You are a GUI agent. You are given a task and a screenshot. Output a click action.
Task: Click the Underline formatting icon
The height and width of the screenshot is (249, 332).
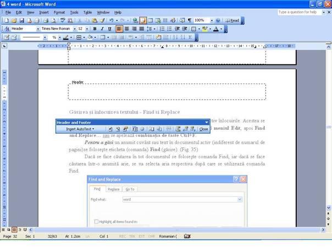click(109, 29)
